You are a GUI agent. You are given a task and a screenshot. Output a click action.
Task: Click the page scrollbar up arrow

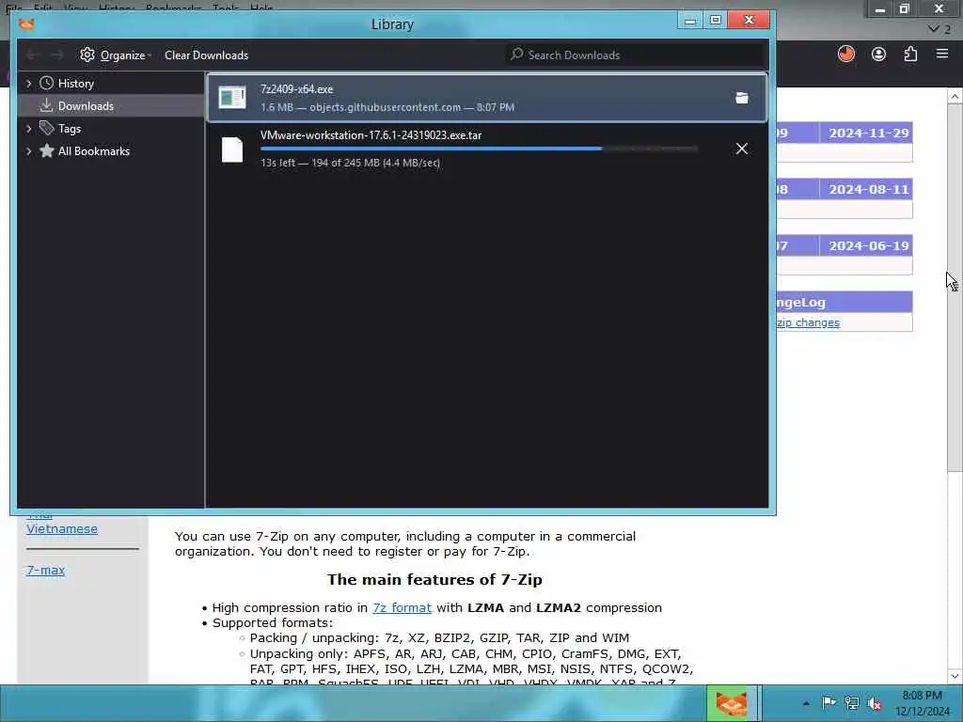coord(955,97)
